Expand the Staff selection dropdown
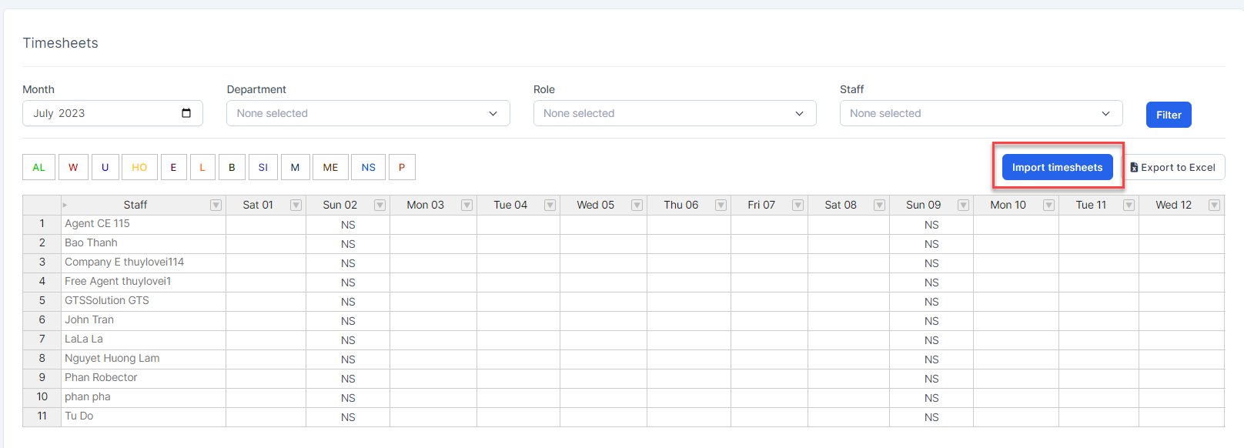Viewport: 1244px width, 448px height. tap(981, 113)
